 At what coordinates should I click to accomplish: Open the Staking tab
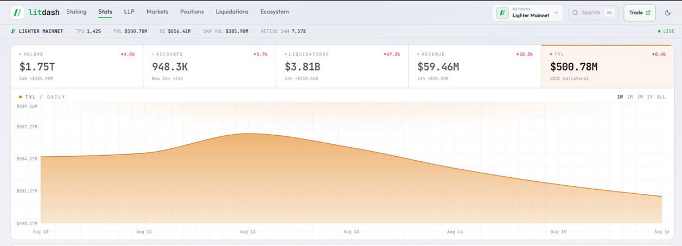[x=76, y=12]
